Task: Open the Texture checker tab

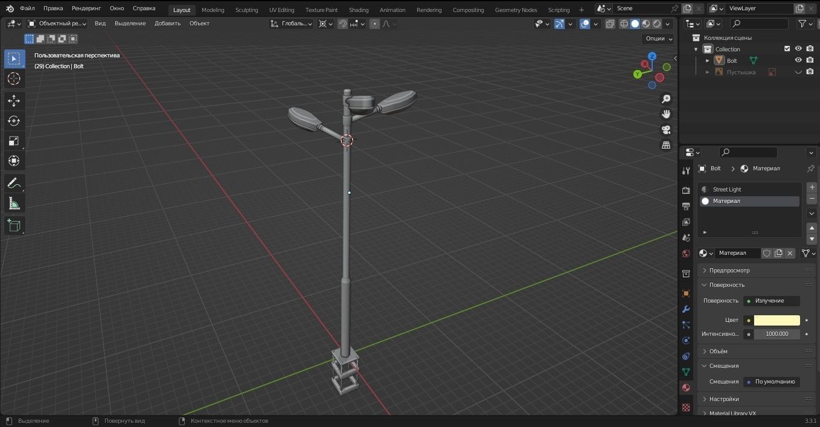Action: tap(686, 408)
